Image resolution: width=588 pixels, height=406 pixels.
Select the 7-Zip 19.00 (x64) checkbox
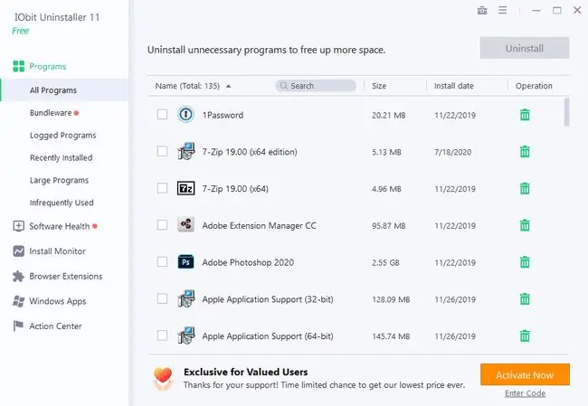[x=162, y=188]
